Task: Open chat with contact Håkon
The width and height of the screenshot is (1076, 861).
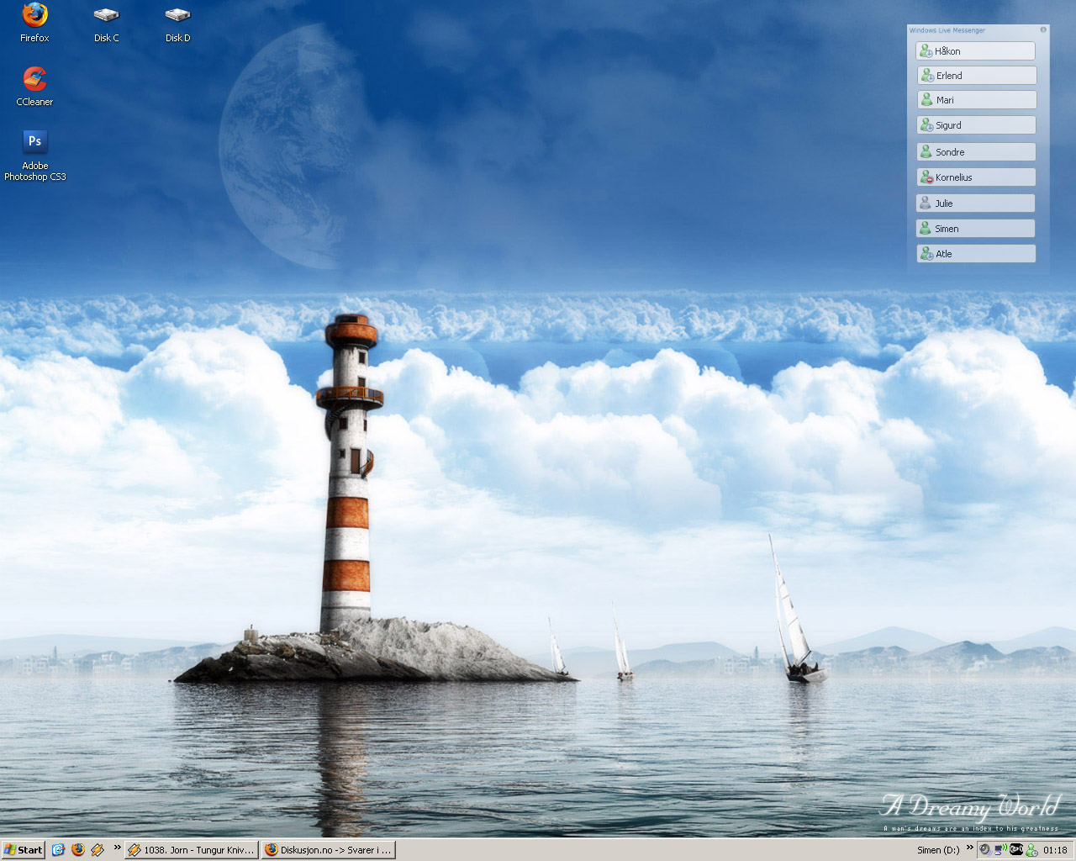Action: click(x=975, y=51)
